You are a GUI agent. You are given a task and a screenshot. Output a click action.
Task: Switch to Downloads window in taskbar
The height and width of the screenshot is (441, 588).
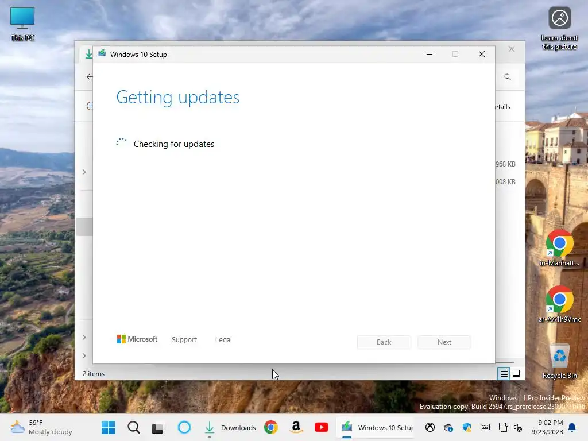[230, 427]
